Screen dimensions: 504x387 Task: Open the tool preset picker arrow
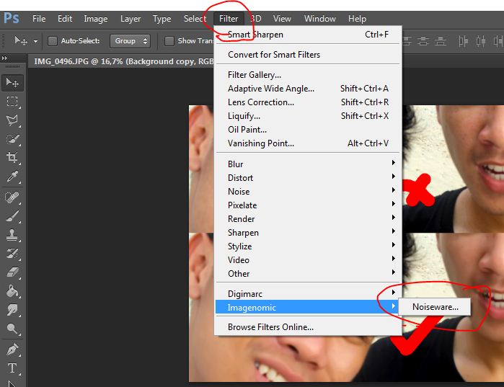point(35,41)
